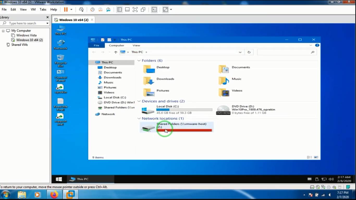Screen dimensions: 356x200
Task: Pause the virtual machine from the toolbar
Action: pos(66,10)
